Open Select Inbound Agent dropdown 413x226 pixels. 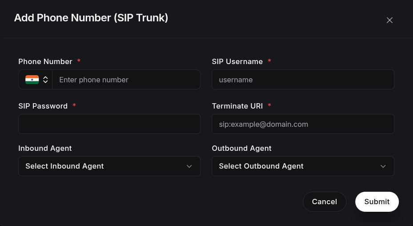pyautogui.click(x=109, y=166)
